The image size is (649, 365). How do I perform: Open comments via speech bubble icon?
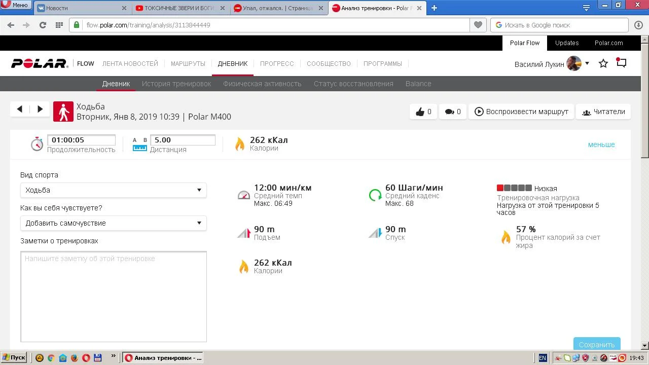coord(449,112)
